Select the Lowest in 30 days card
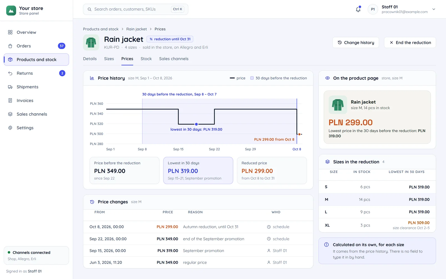 pyautogui.click(x=198, y=170)
